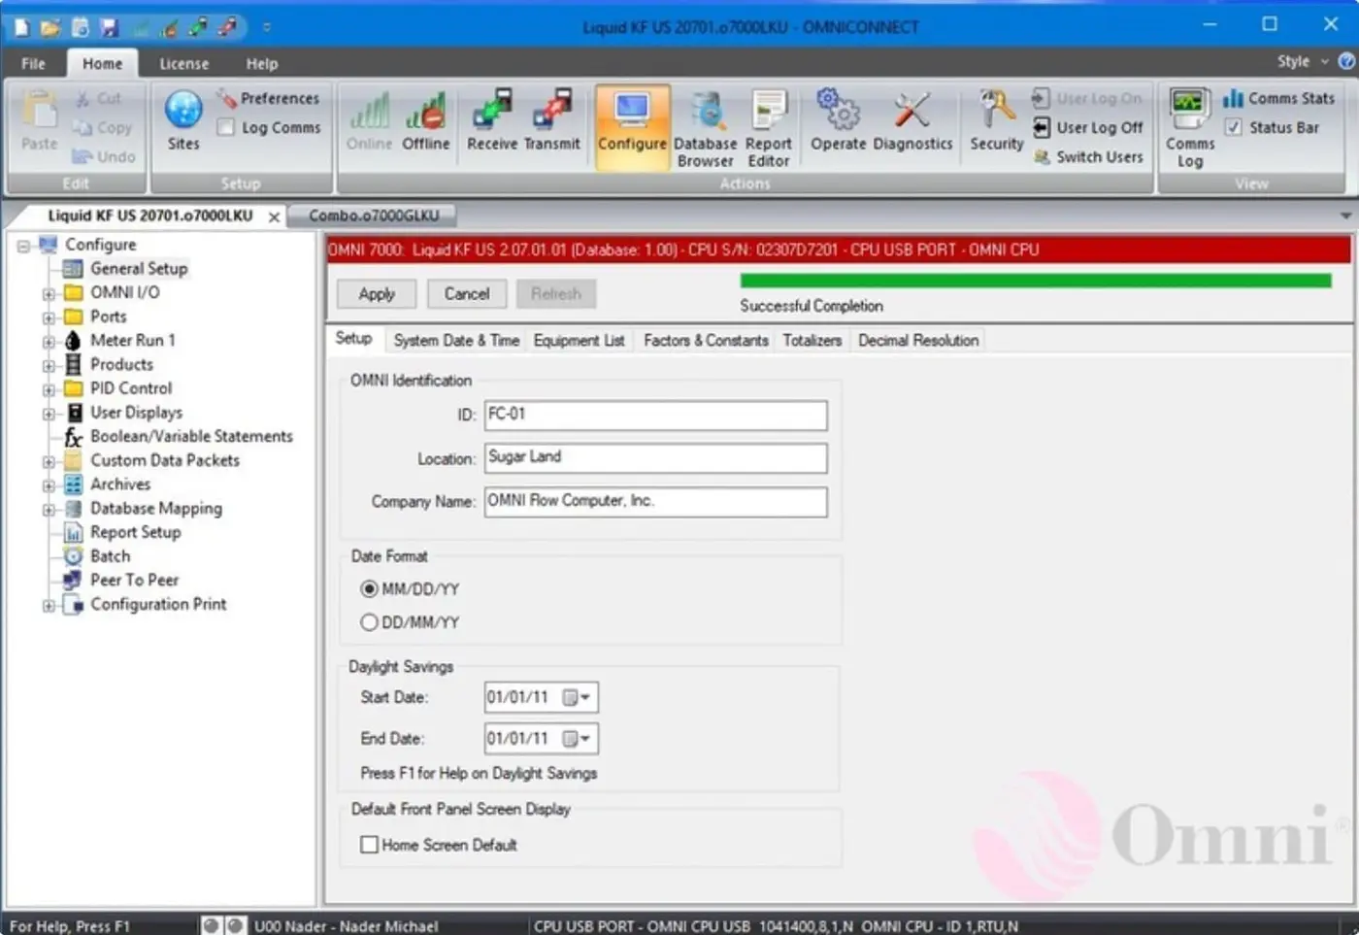The image size is (1359, 935).
Task: Expand the Products node
Action: pyautogui.click(x=49, y=366)
